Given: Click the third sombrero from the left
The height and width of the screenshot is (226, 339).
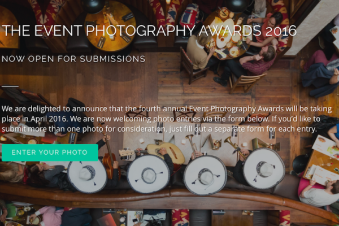Looking at the screenshot, I should click(x=205, y=175).
